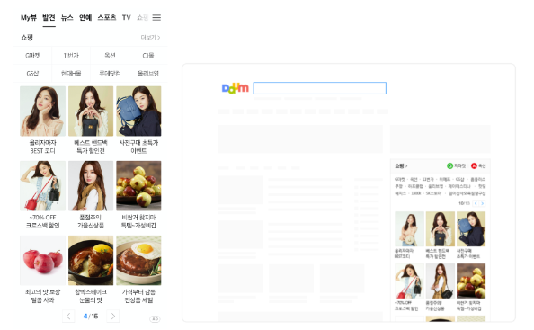Click red Auction icon in PC shopping header

474,165
